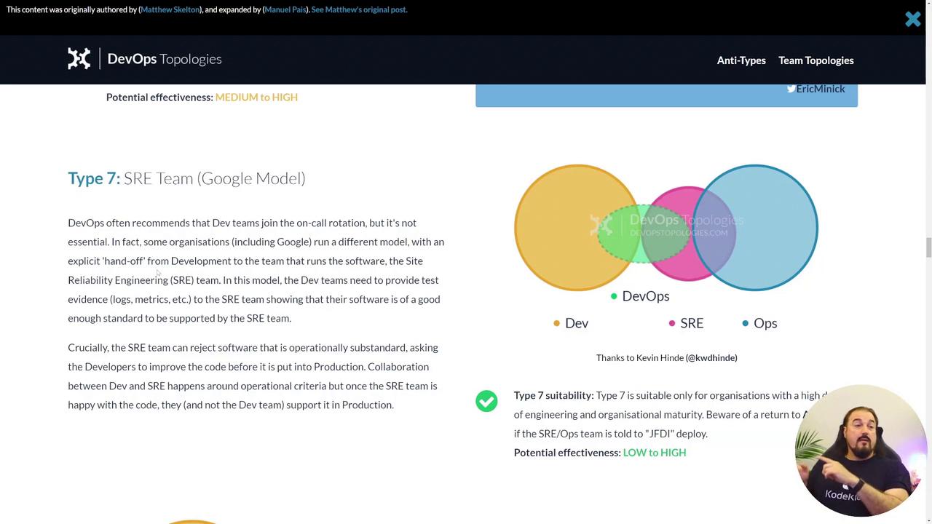Screen dimensions: 932x524
Task: Click the SRE team Venn diagram
Action: [666, 228]
